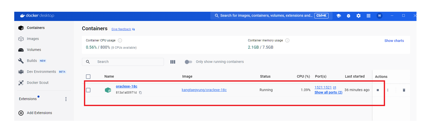Click the Ctrl+K shortcut badge
The image size is (435, 137).
321,15
